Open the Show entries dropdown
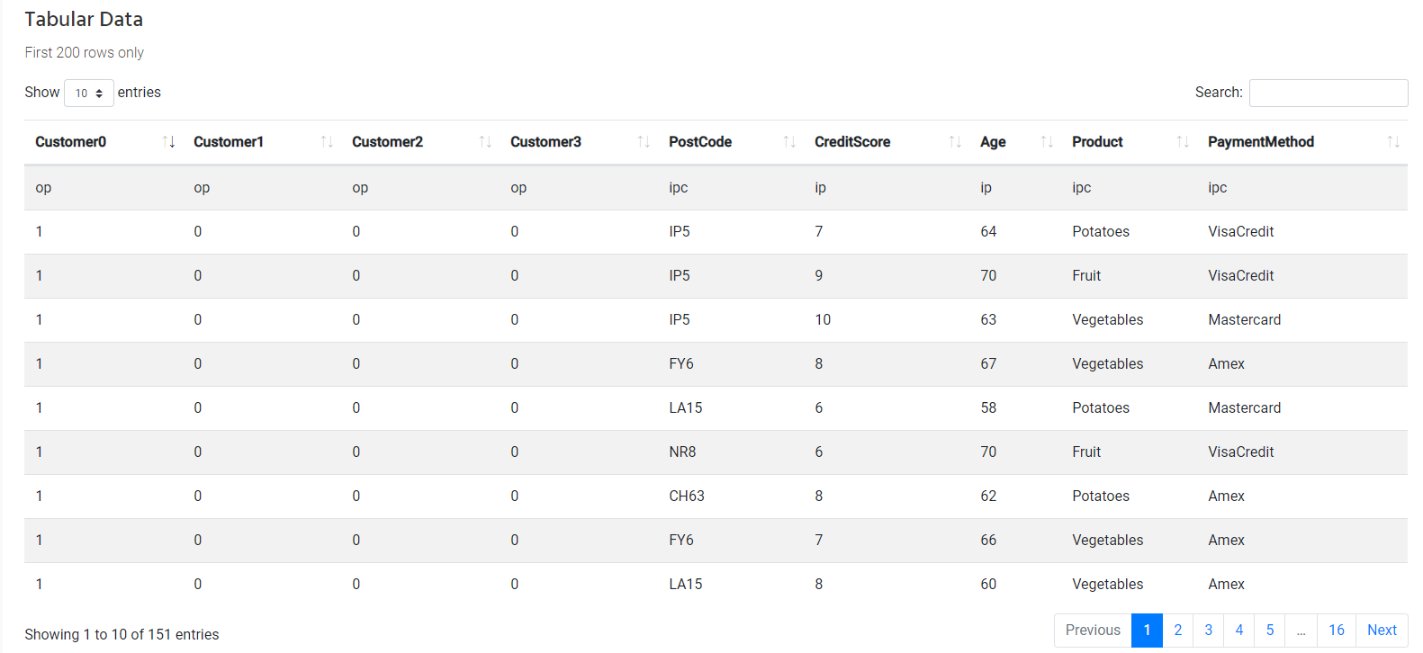The width and height of the screenshot is (1423, 653). 88,93
